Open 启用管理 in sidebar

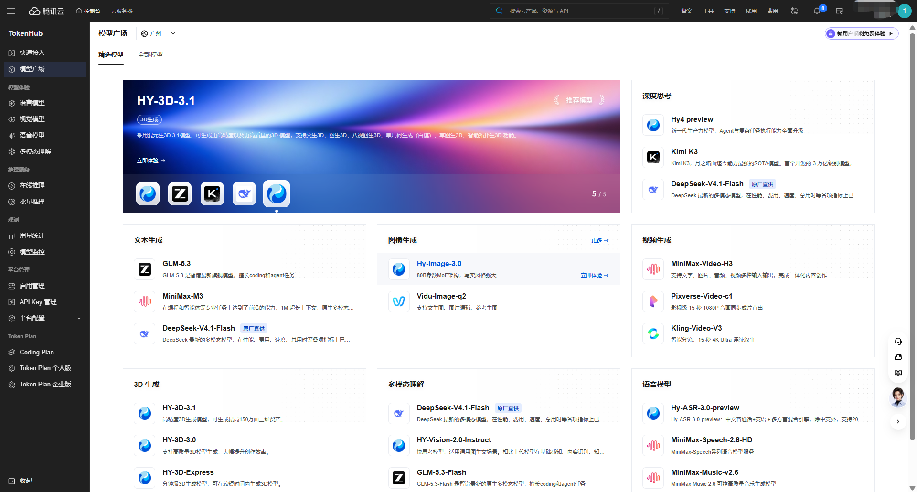click(45, 286)
